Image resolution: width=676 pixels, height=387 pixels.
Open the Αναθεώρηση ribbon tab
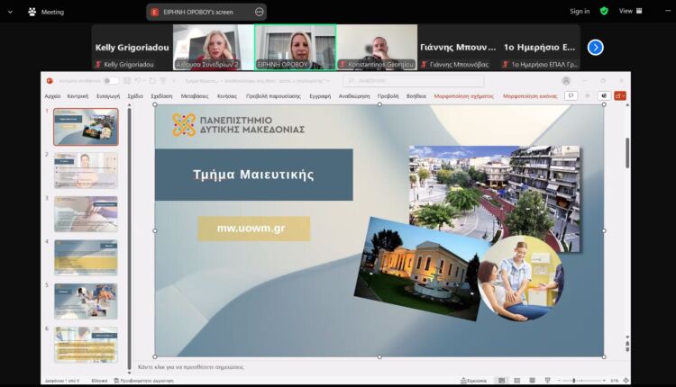[354, 96]
